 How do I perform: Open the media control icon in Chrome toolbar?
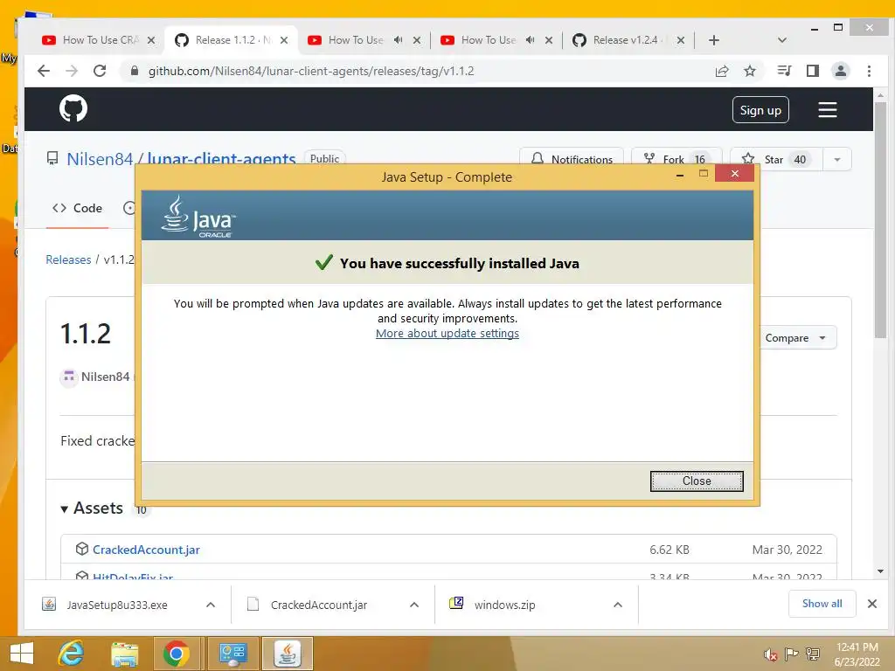tap(784, 71)
